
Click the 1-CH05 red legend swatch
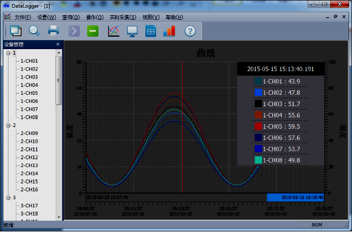[x=258, y=126]
